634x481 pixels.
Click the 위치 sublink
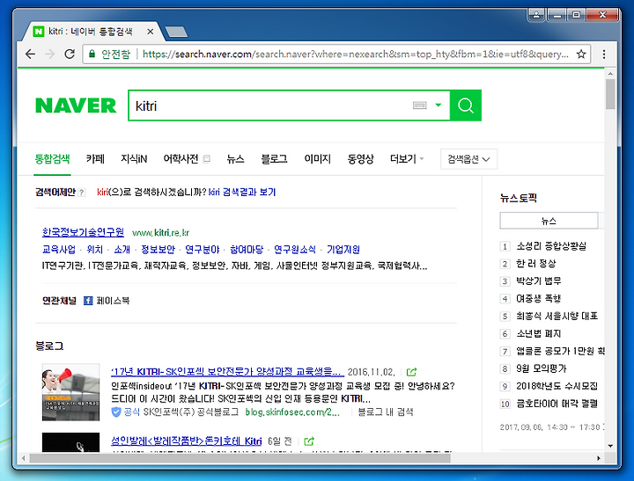pyautogui.click(x=95, y=250)
